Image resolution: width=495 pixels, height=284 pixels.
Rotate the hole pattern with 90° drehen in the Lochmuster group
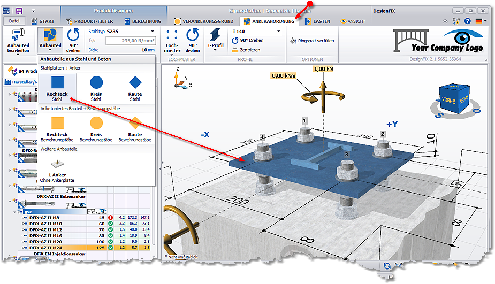click(x=193, y=40)
